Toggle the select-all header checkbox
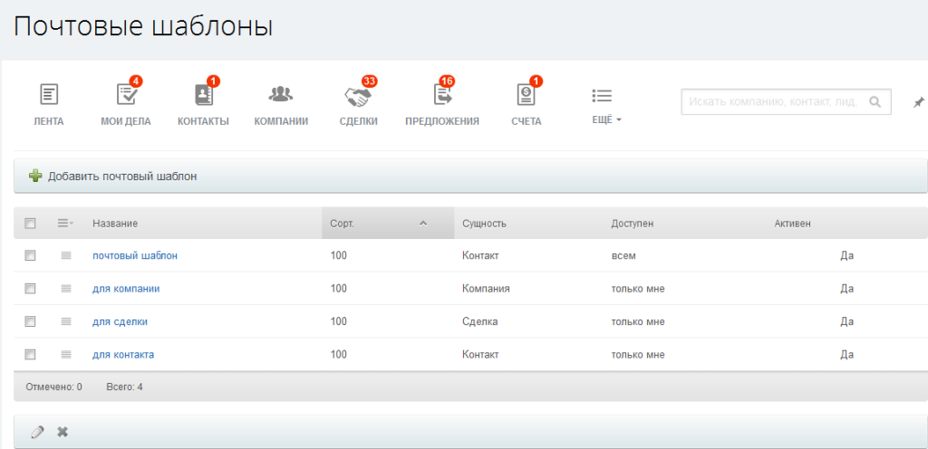Viewport: 928px width, 449px height. click(30, 224)
